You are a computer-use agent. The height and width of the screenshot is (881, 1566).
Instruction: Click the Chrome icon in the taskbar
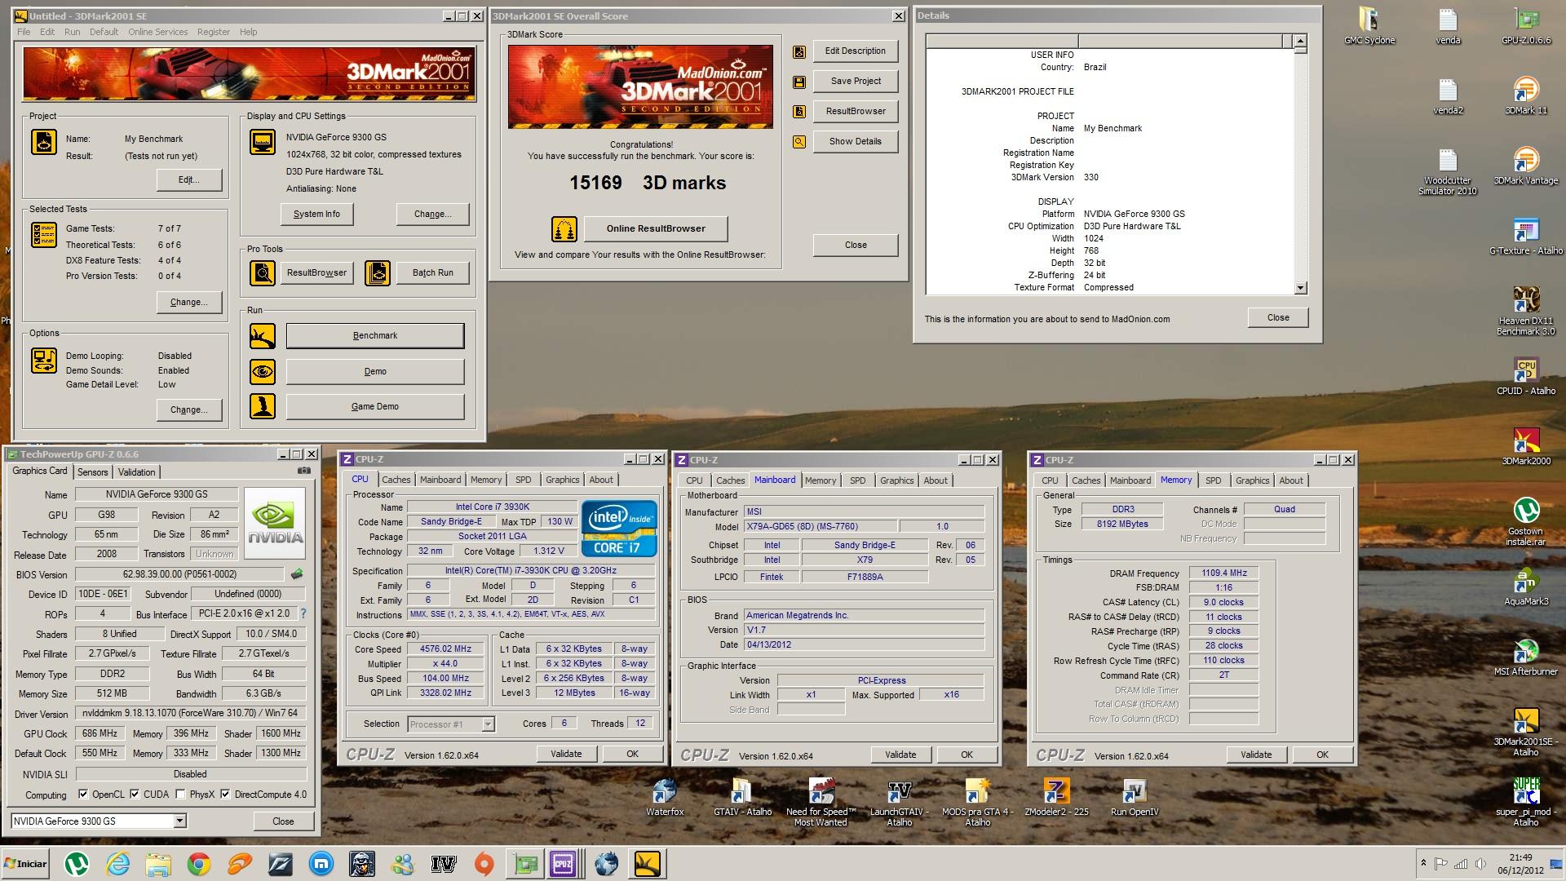[x=198, y=864]
